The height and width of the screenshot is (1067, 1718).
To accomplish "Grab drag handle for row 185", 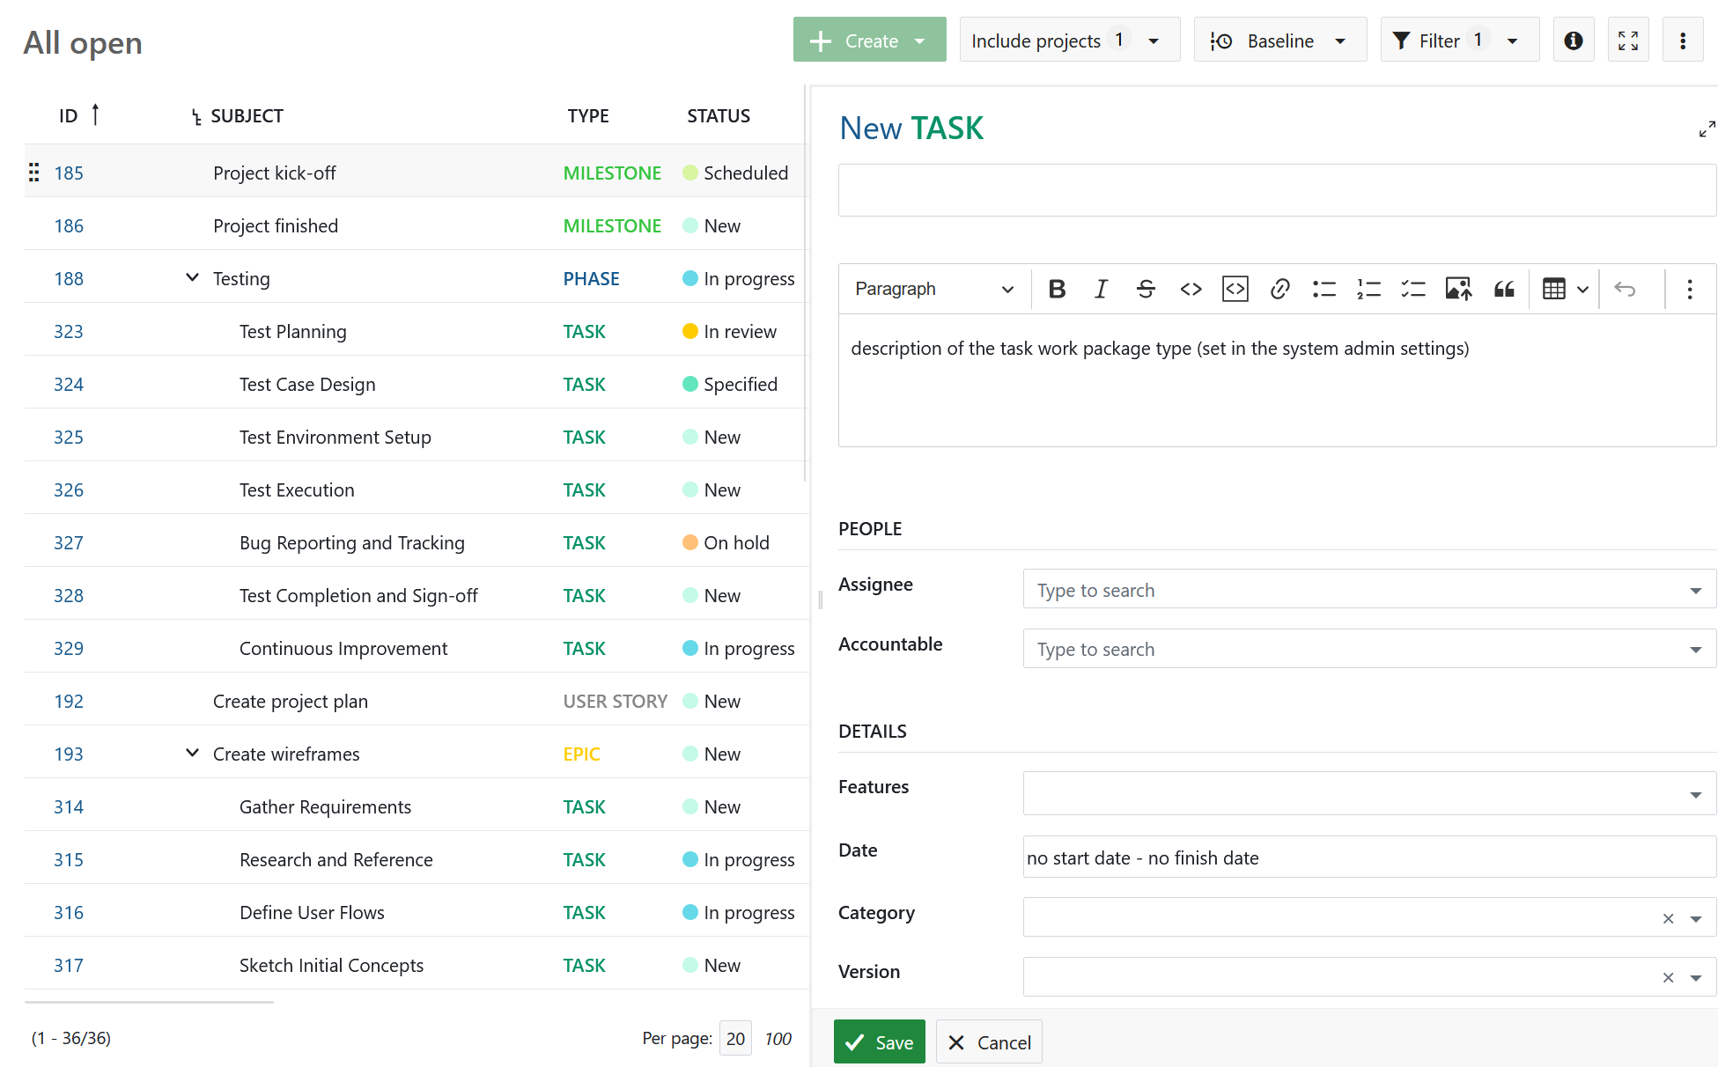I will tap(34, 173).
